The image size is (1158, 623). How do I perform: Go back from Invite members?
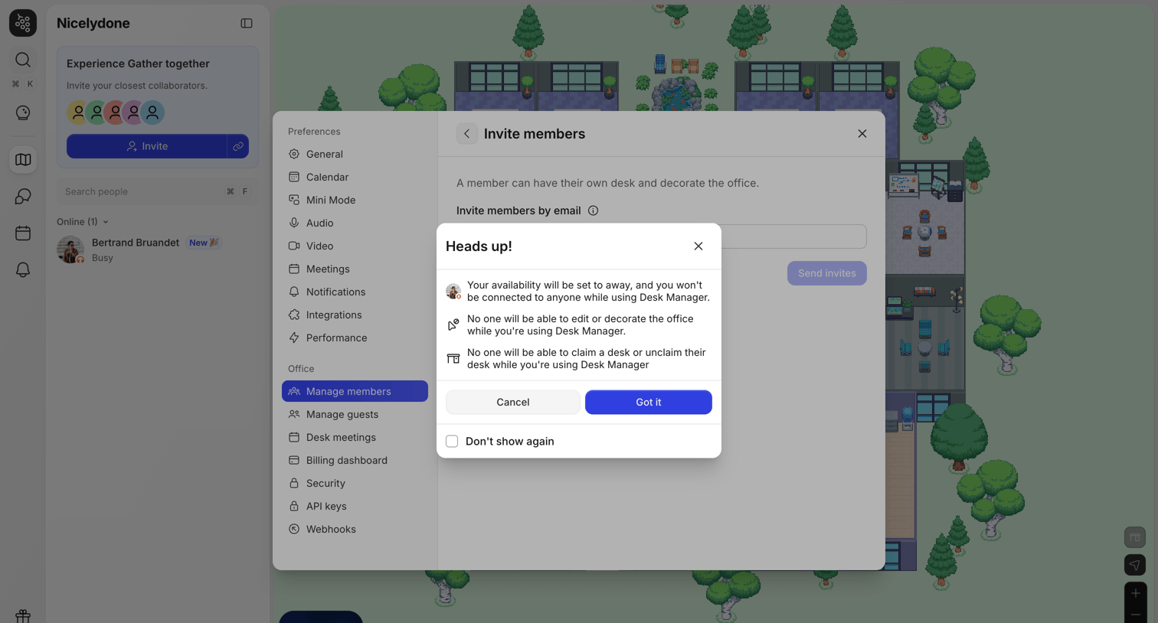pos(467,134)
